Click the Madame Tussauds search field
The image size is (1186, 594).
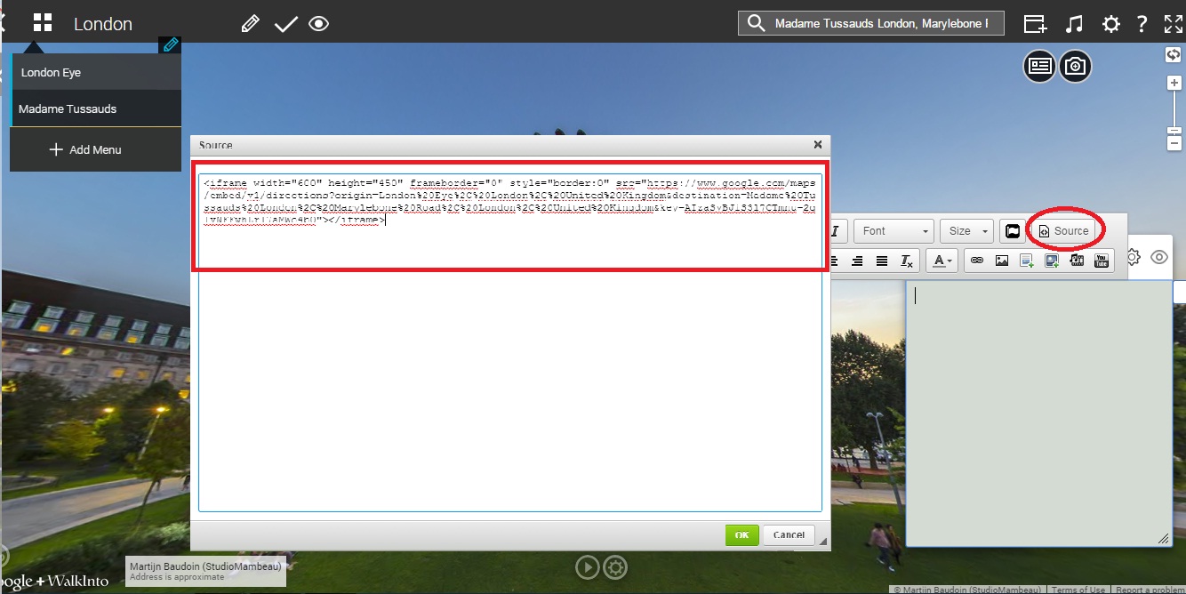871,24
